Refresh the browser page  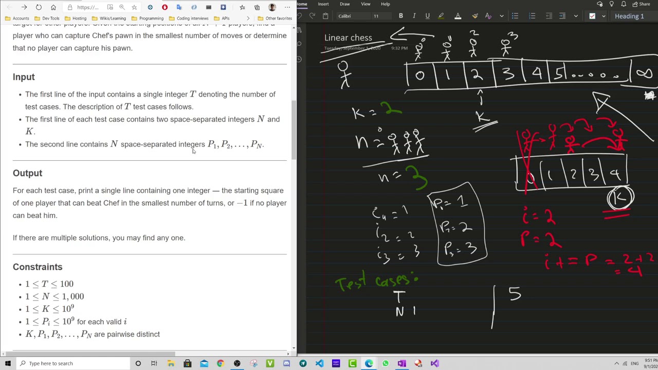[x=39, y=7]
